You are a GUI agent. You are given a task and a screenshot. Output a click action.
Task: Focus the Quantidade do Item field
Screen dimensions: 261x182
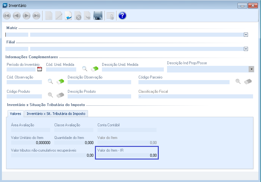click(74, 143)
